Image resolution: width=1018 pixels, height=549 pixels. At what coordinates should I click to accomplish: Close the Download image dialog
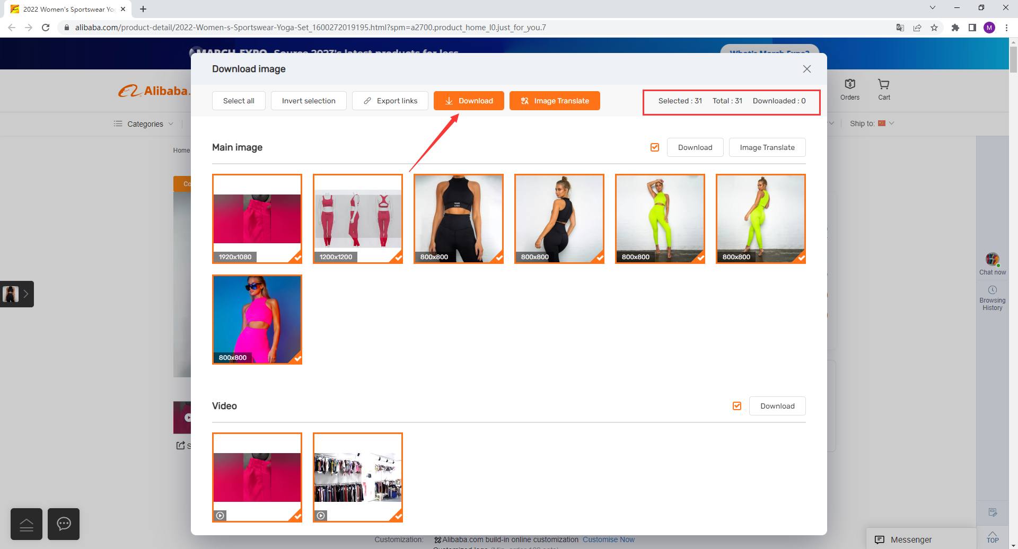click(806, 69)
